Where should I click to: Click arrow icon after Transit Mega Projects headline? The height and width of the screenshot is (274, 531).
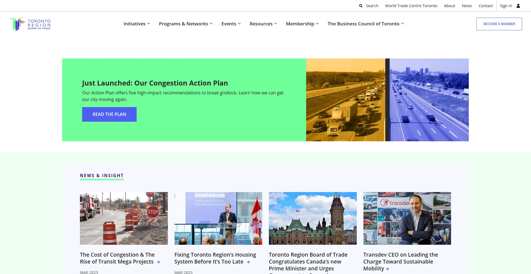[x=158, y=262]
